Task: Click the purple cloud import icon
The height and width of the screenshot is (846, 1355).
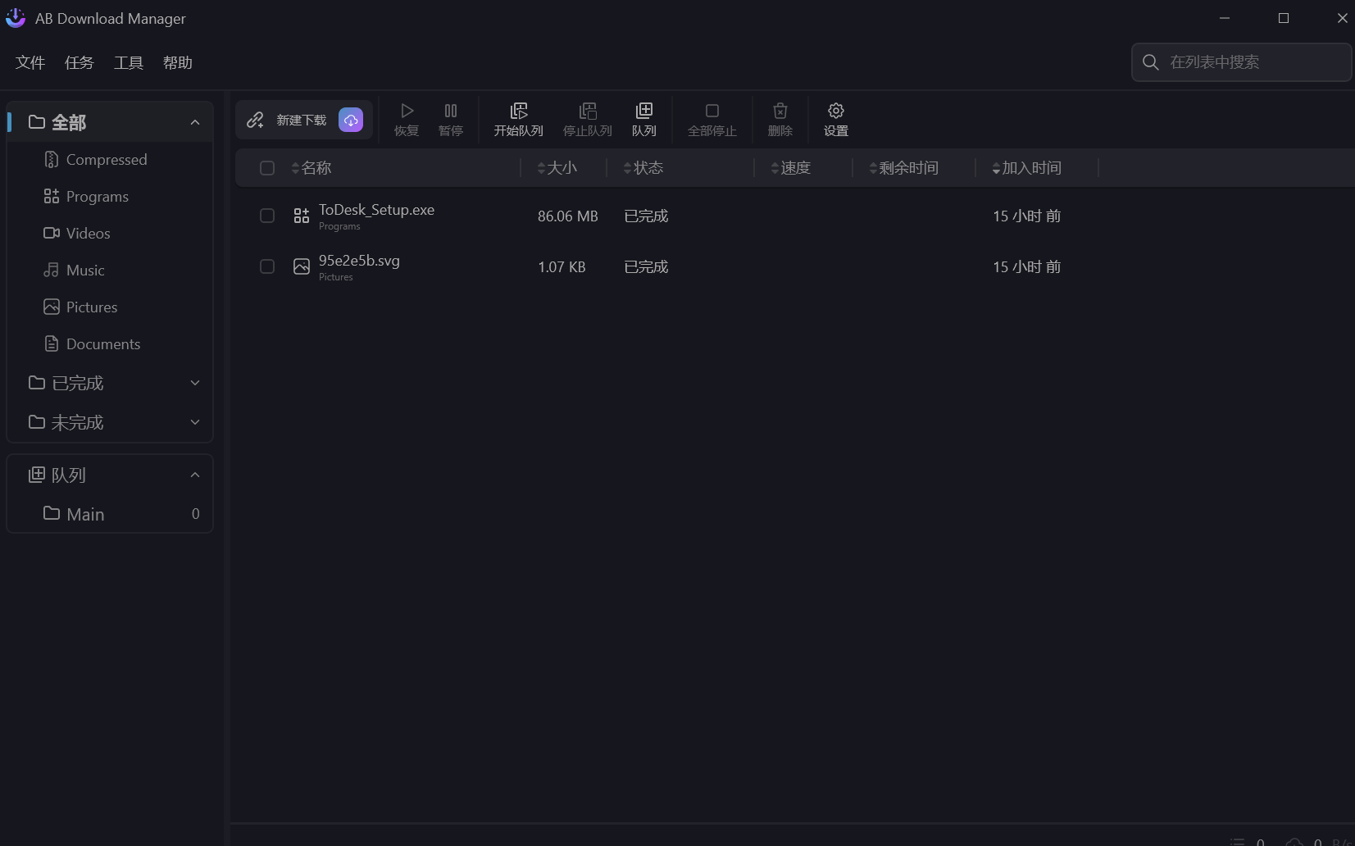Action: pos(351,120)
